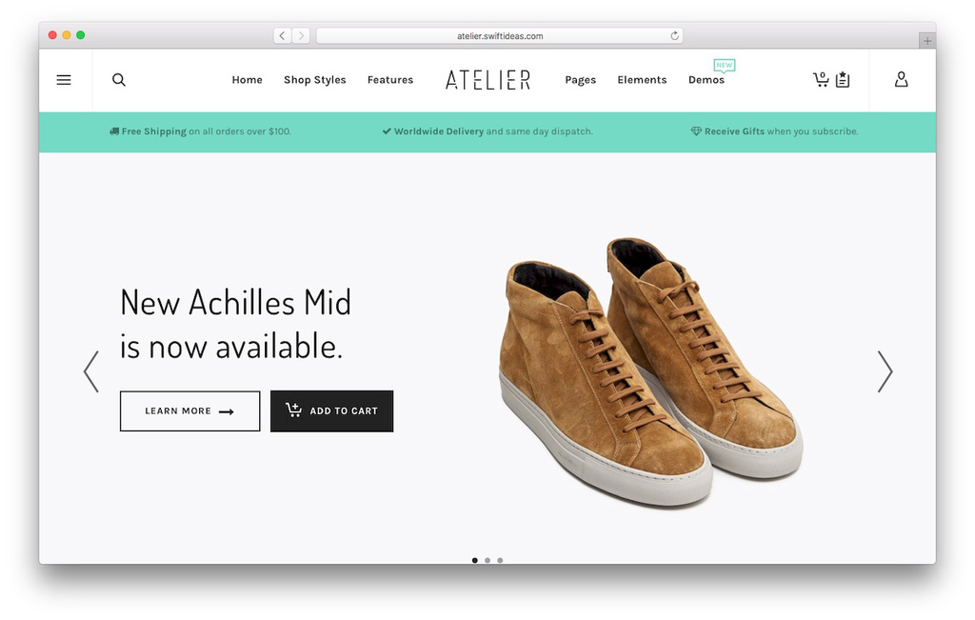
Task: Open the Features menu item
Action: pyautogui.click(x=389, y=80)
